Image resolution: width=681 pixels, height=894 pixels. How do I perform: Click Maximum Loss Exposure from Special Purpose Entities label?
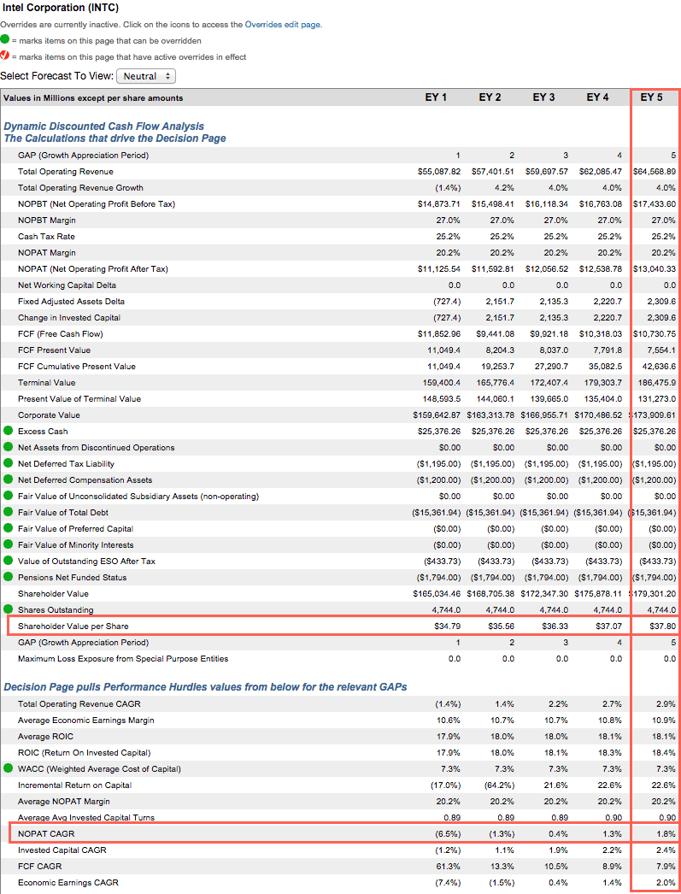[123, 658]
